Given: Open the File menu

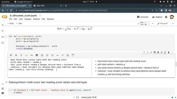Looking at the screenshot, I should (11, 19).
